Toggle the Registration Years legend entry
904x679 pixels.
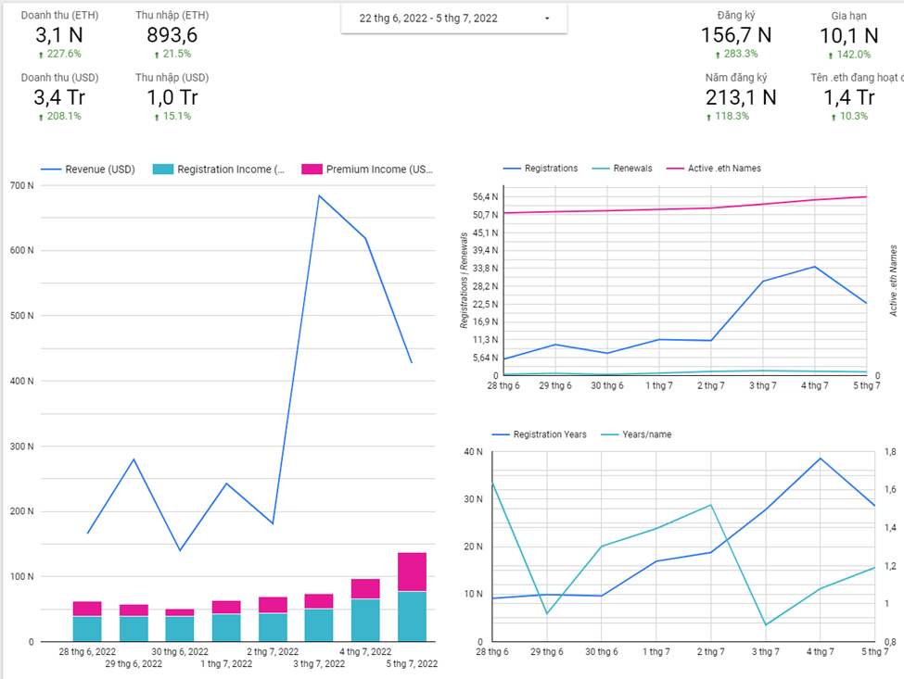539,434
